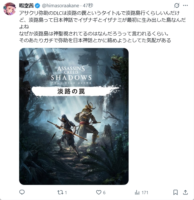This screenshot has width=194, height=200.
Task: Click the reply speech bubble icon
Action: pyautogui.click(x=22, y=192)
